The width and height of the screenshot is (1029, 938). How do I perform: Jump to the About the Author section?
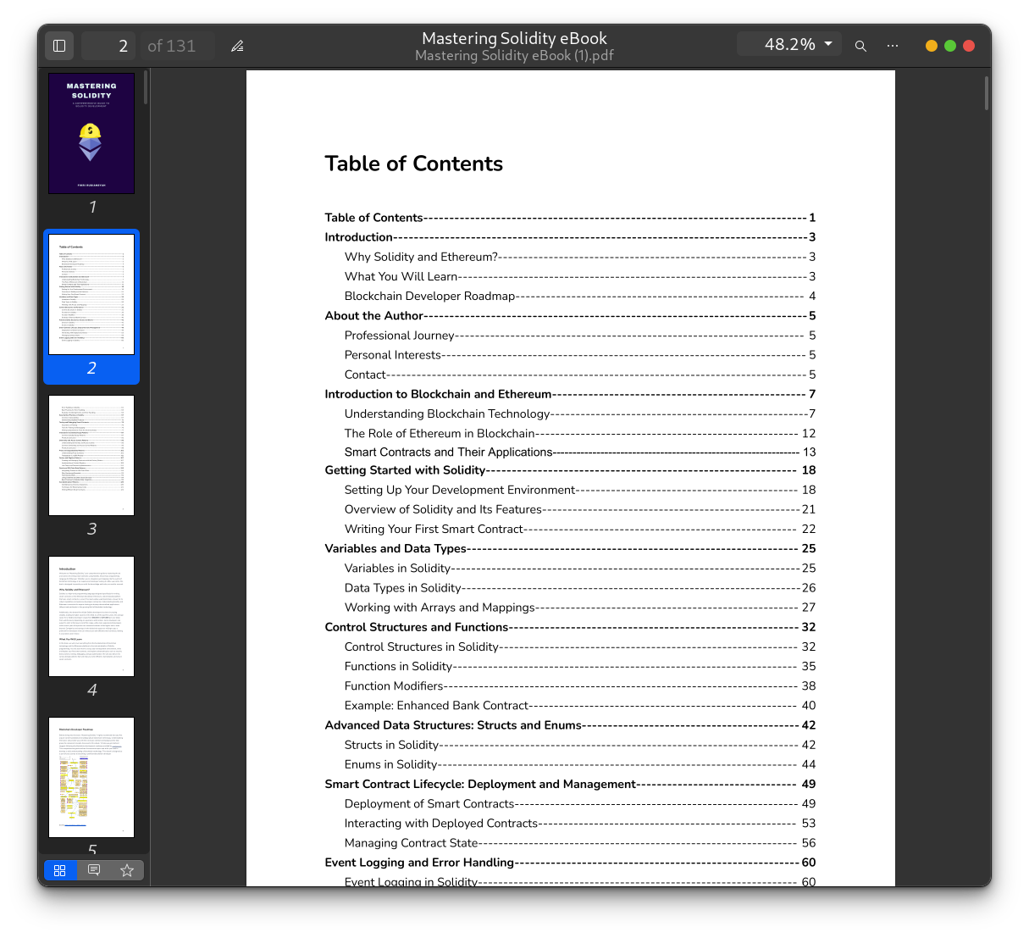[373, 315]
